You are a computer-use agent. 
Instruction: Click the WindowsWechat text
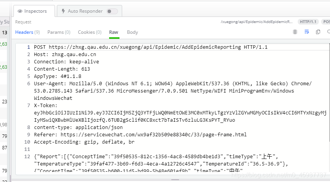coord(53,98)
